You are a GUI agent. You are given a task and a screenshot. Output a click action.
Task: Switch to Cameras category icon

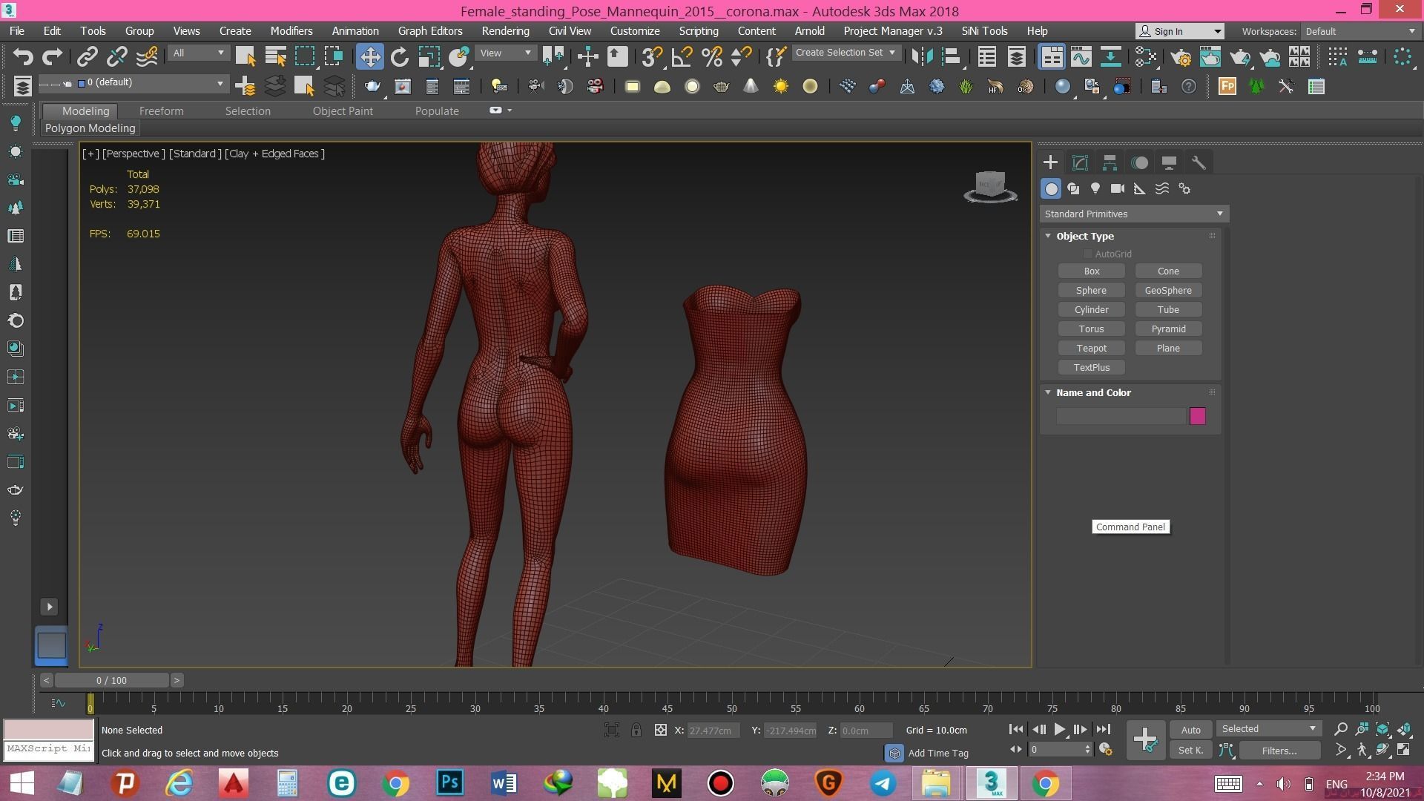[x=1118, y=188]
